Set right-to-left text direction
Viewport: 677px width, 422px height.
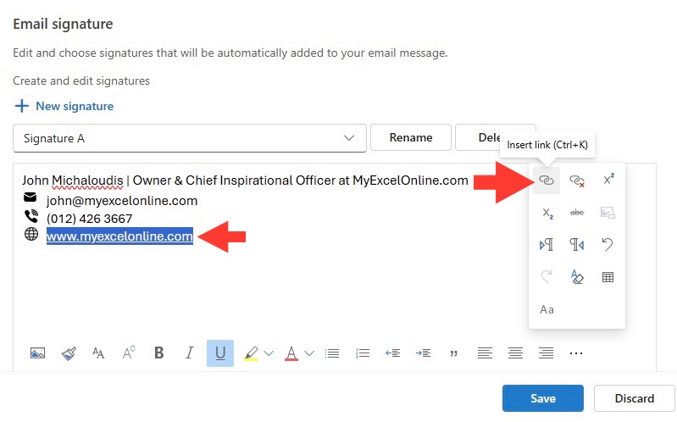tap(577, 245)
